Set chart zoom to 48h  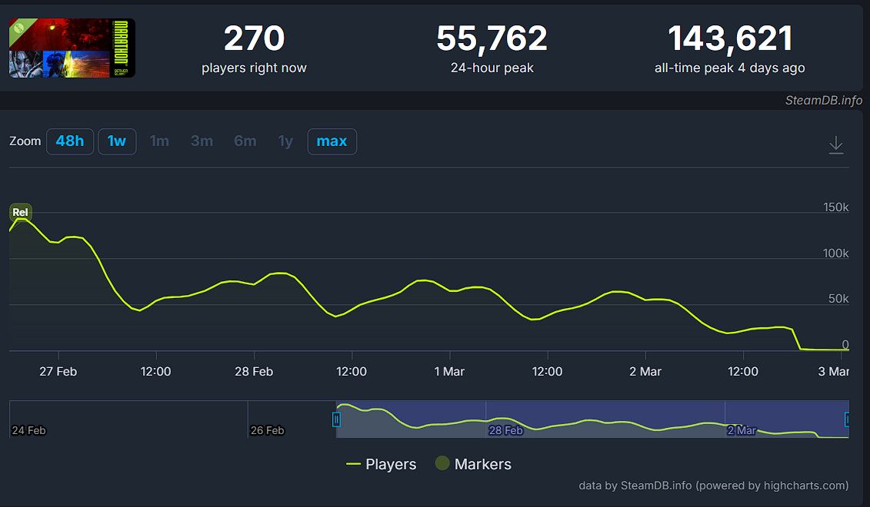(x=70, y=141)
